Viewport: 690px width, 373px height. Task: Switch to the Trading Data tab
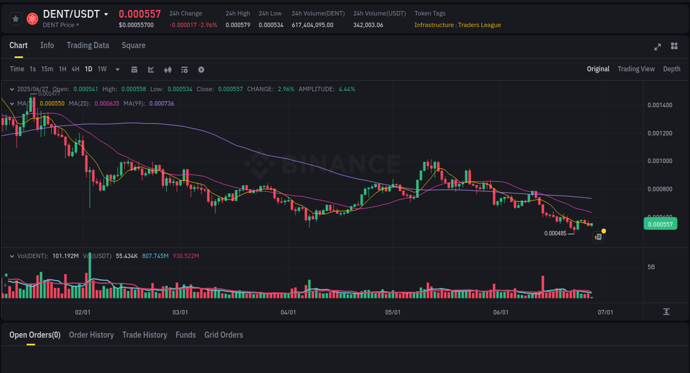(88, 45)
